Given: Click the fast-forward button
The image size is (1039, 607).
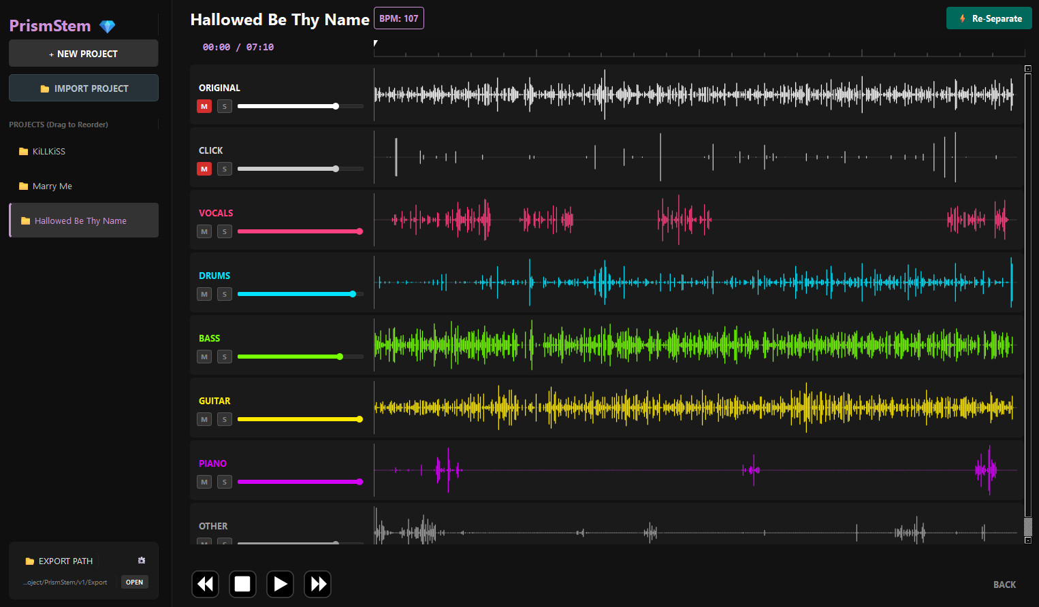Looking at the screenshot, I should coord(317,584).
